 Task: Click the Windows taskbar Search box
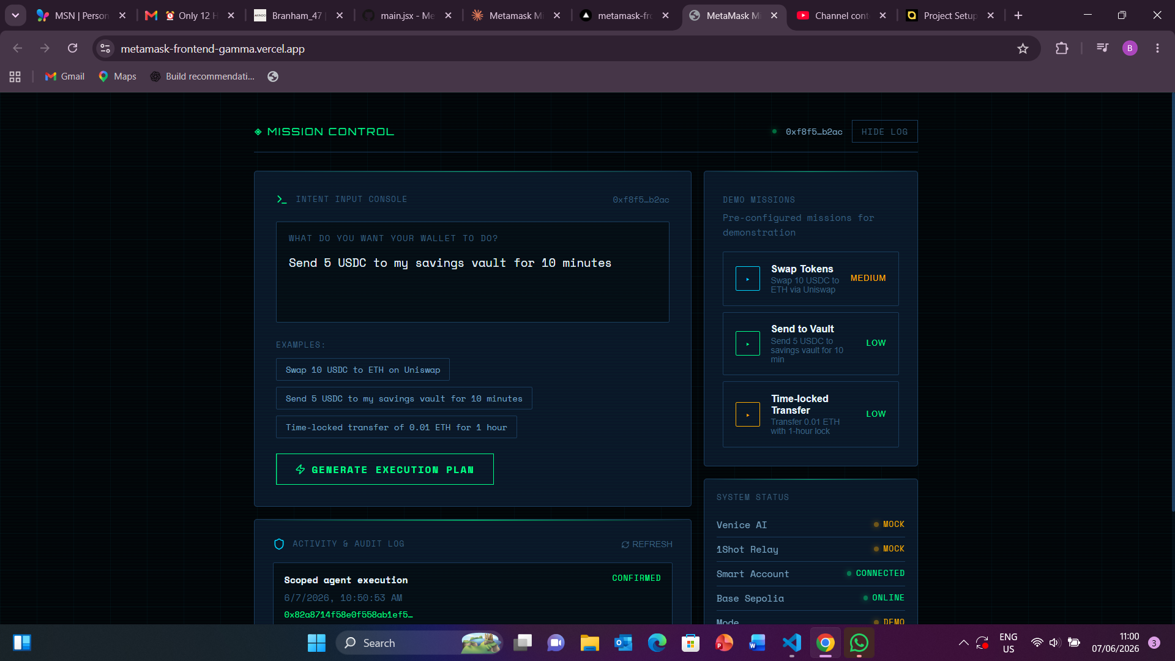click(419, 643)
